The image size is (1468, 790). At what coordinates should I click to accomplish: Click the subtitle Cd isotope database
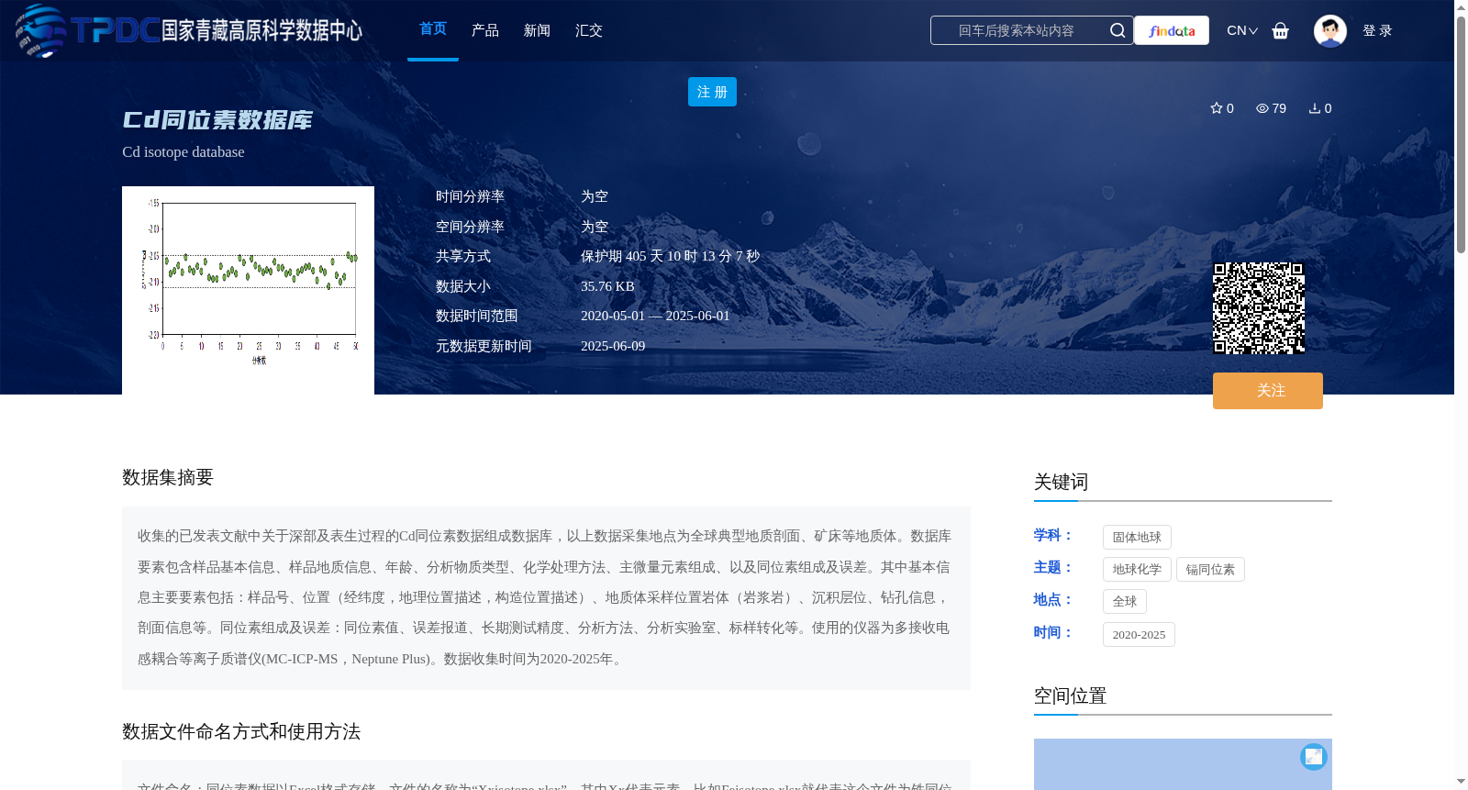[x=183, y=152]
